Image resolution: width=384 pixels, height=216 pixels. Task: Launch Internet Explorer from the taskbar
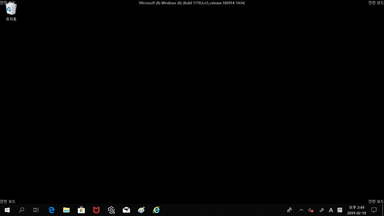[156, 210]
